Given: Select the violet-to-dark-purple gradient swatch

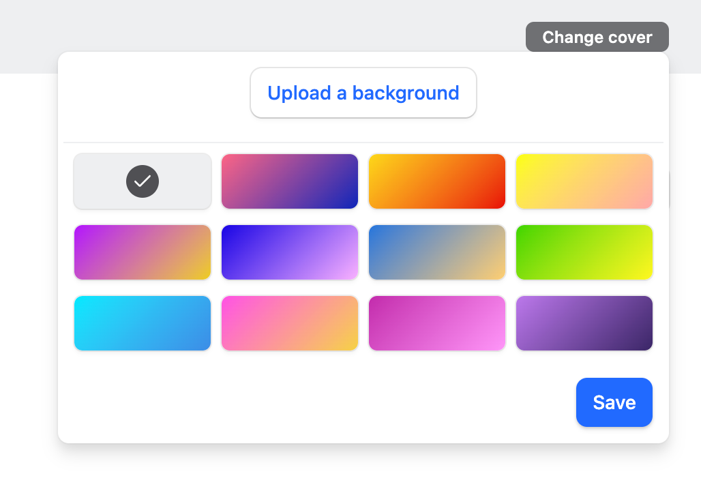Looking at the screenshot, I should pyautogui.click(x=584, y=323).
